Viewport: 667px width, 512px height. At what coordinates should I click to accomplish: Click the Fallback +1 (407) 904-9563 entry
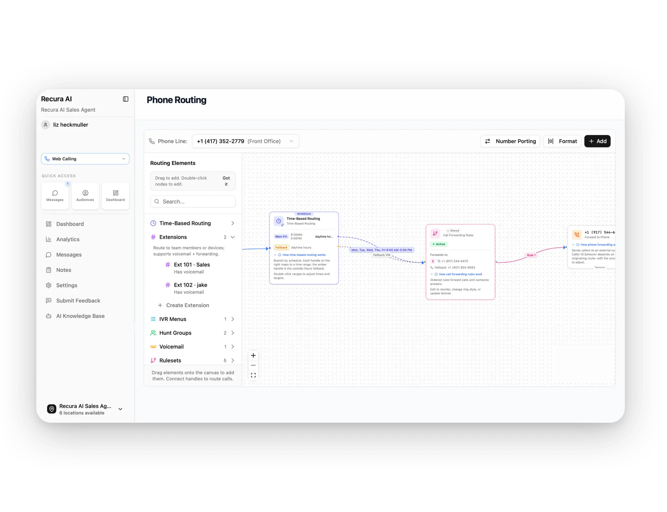point(453,267)
